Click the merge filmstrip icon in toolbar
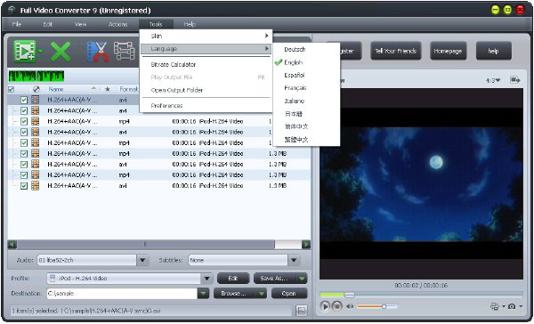 (125, 51)
